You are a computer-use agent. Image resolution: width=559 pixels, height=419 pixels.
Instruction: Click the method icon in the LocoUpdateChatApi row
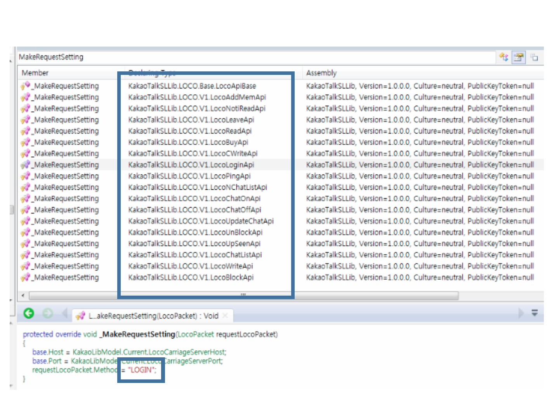26,221
